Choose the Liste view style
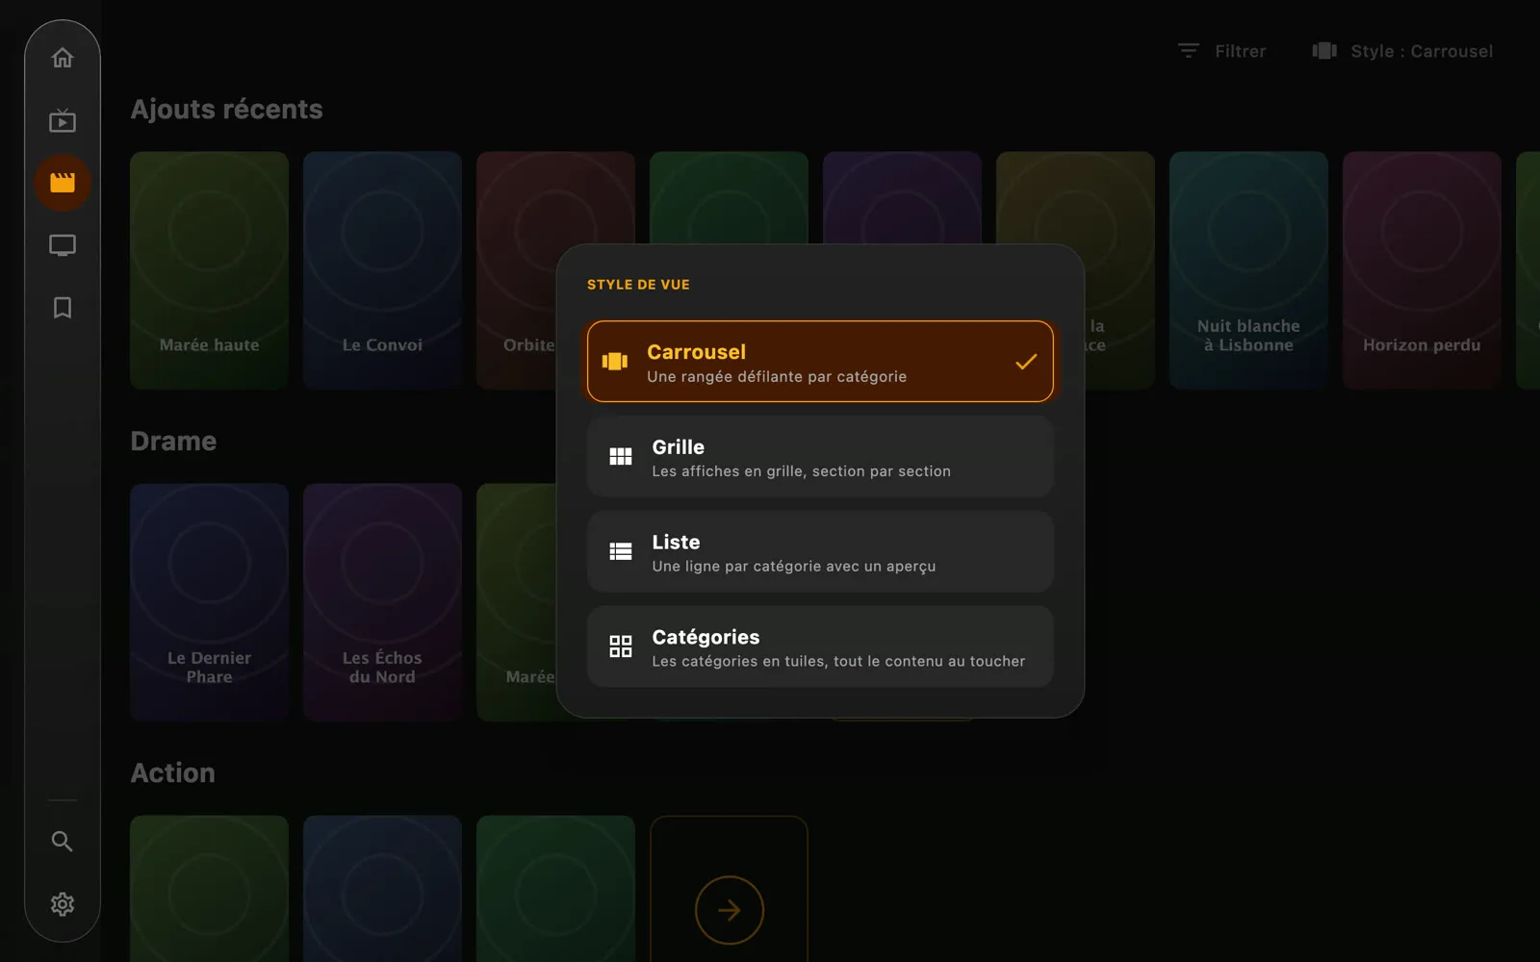This screenshot has height=962, width=1540. point(820,551)
